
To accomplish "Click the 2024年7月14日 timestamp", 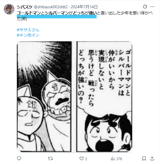I will click(x=84, y=7).
